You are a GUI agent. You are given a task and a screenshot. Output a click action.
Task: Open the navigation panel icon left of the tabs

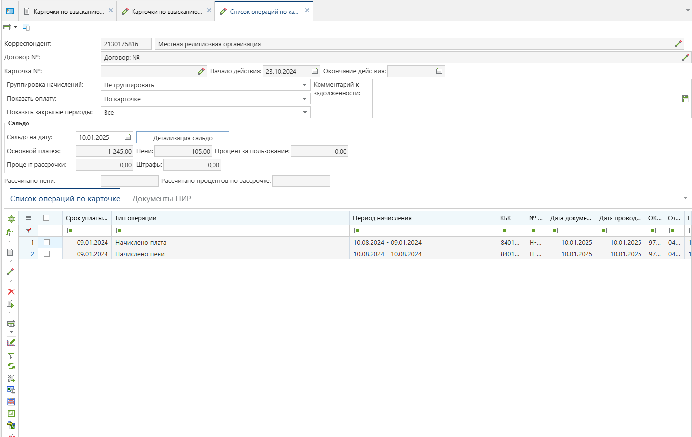10,11
